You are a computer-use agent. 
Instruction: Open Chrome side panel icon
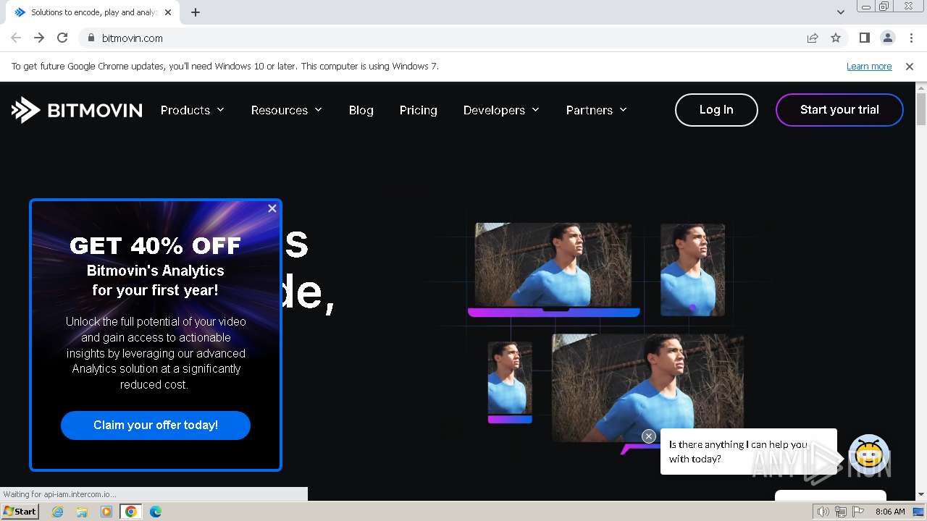864,38
